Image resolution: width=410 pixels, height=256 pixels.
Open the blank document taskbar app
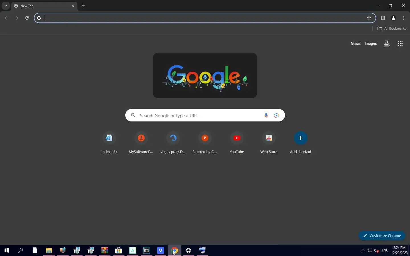[35, 250]
